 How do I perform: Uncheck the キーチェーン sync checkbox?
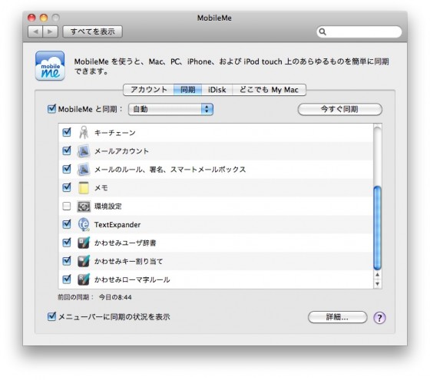[67, 132]
